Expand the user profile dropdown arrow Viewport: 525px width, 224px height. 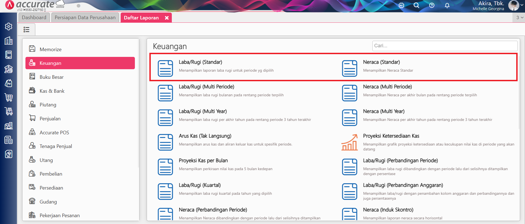[x=522, y=5]
